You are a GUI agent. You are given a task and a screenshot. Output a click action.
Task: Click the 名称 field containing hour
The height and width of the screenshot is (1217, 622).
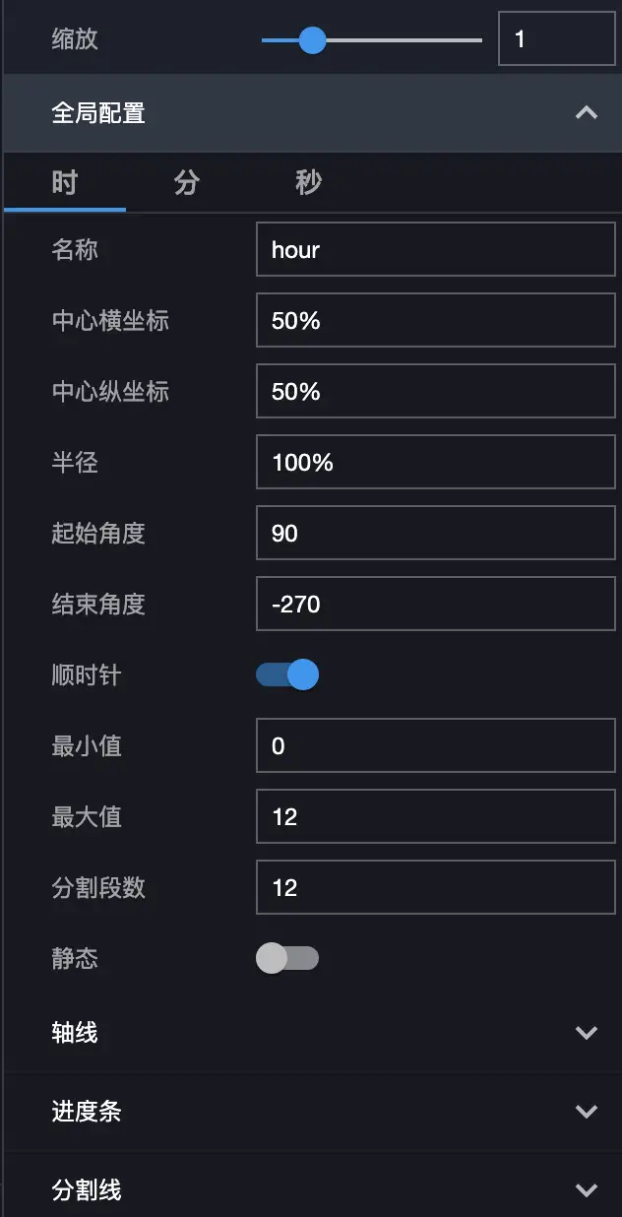point(435,250)
